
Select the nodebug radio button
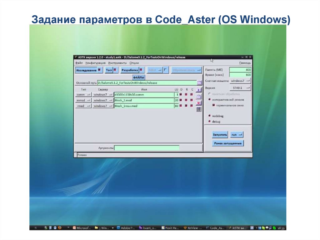[x=209, y=116]
